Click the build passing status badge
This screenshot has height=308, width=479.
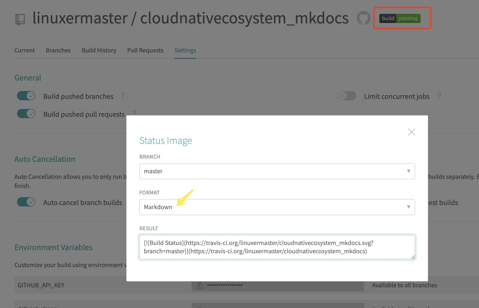(400, 18)
